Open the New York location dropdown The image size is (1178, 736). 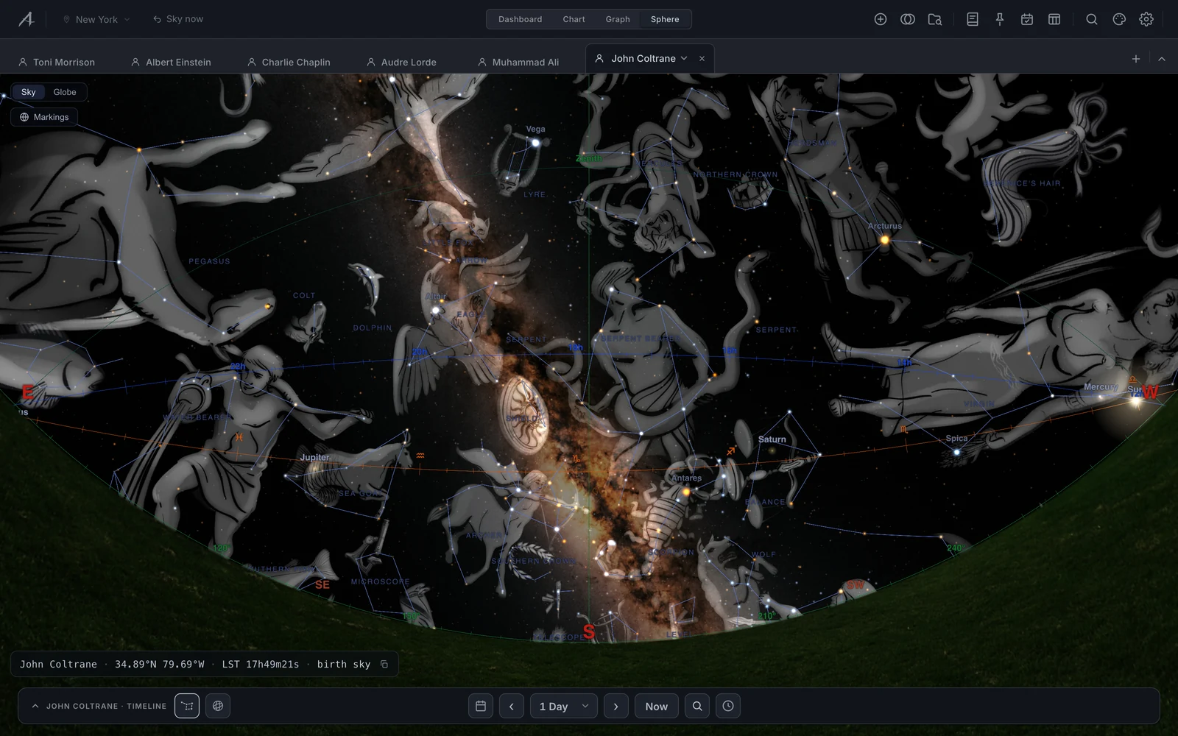(96, 19)
